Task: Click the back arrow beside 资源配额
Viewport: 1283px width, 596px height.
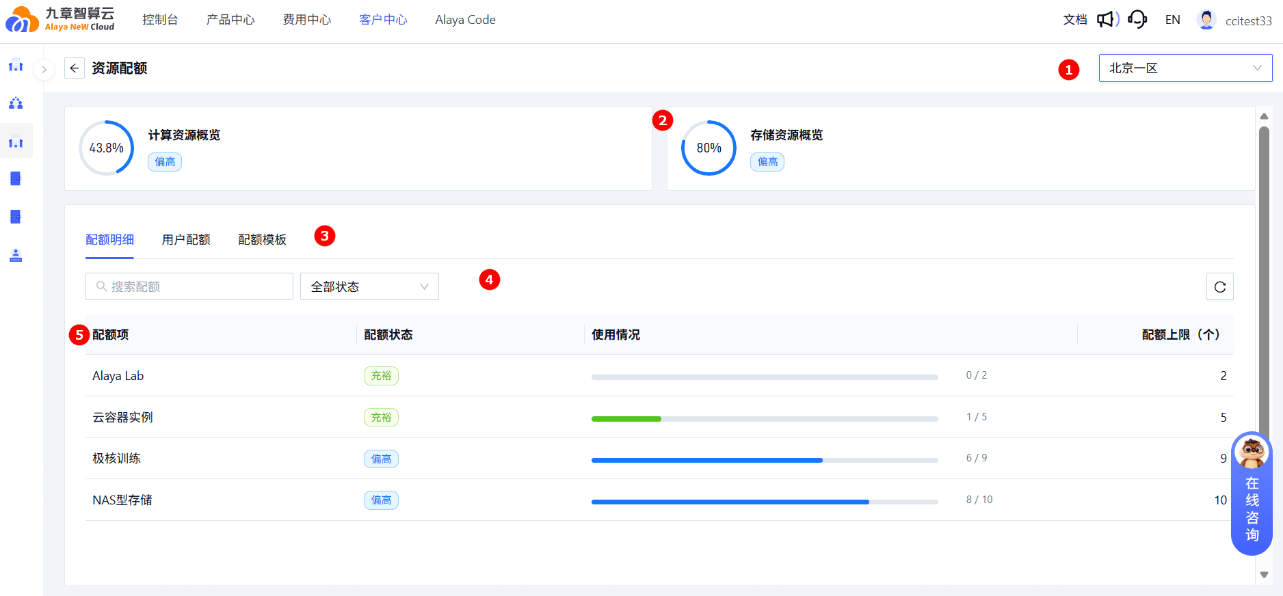Action: coord(75,68)
